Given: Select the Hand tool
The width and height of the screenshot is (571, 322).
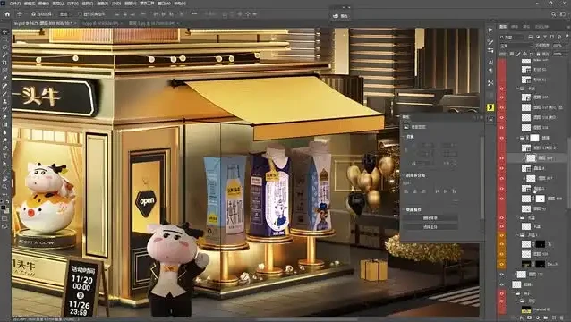Looking at the screenshot, I should tap(4, 179).
